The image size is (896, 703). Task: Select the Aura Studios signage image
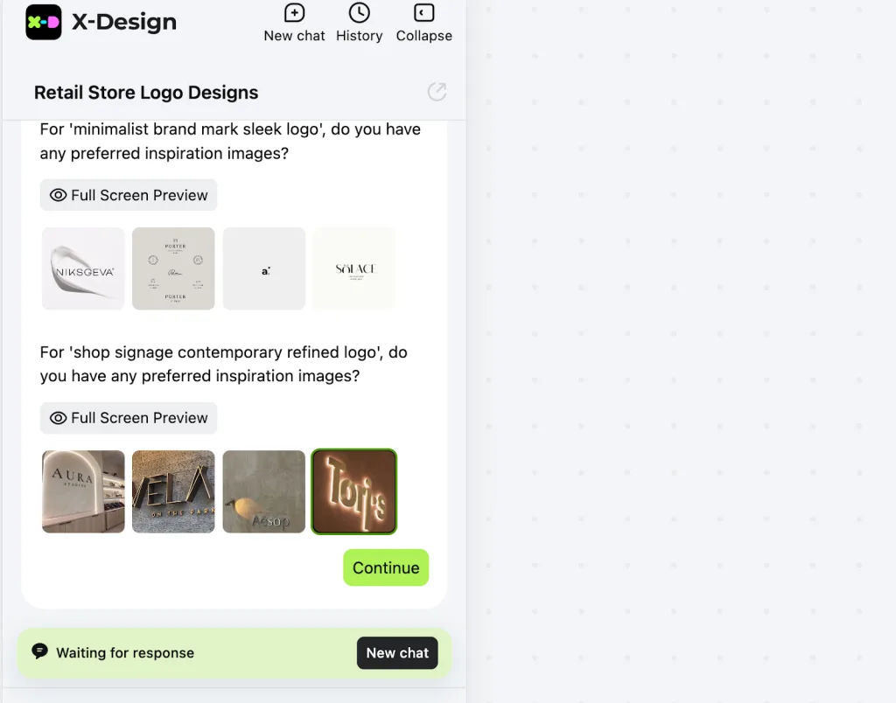83,491
